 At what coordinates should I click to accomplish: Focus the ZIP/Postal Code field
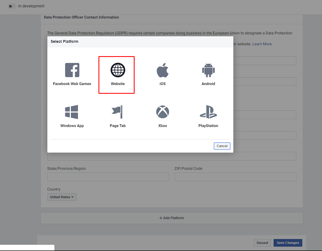point(235,177)
